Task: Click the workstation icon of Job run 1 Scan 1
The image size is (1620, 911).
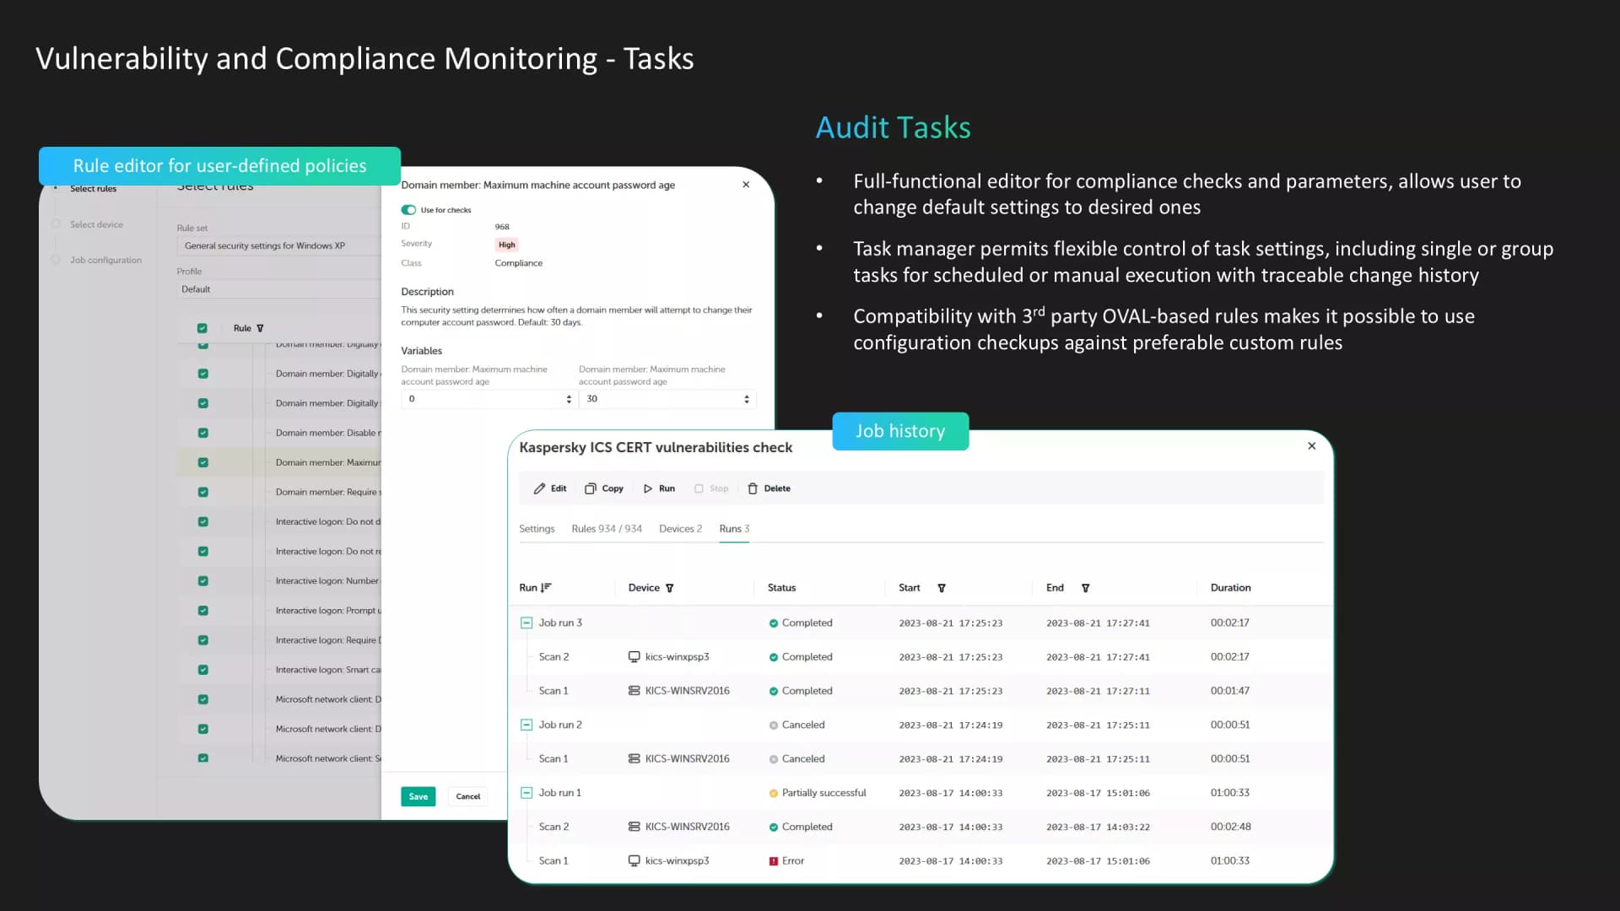Action: pos(634,861)
